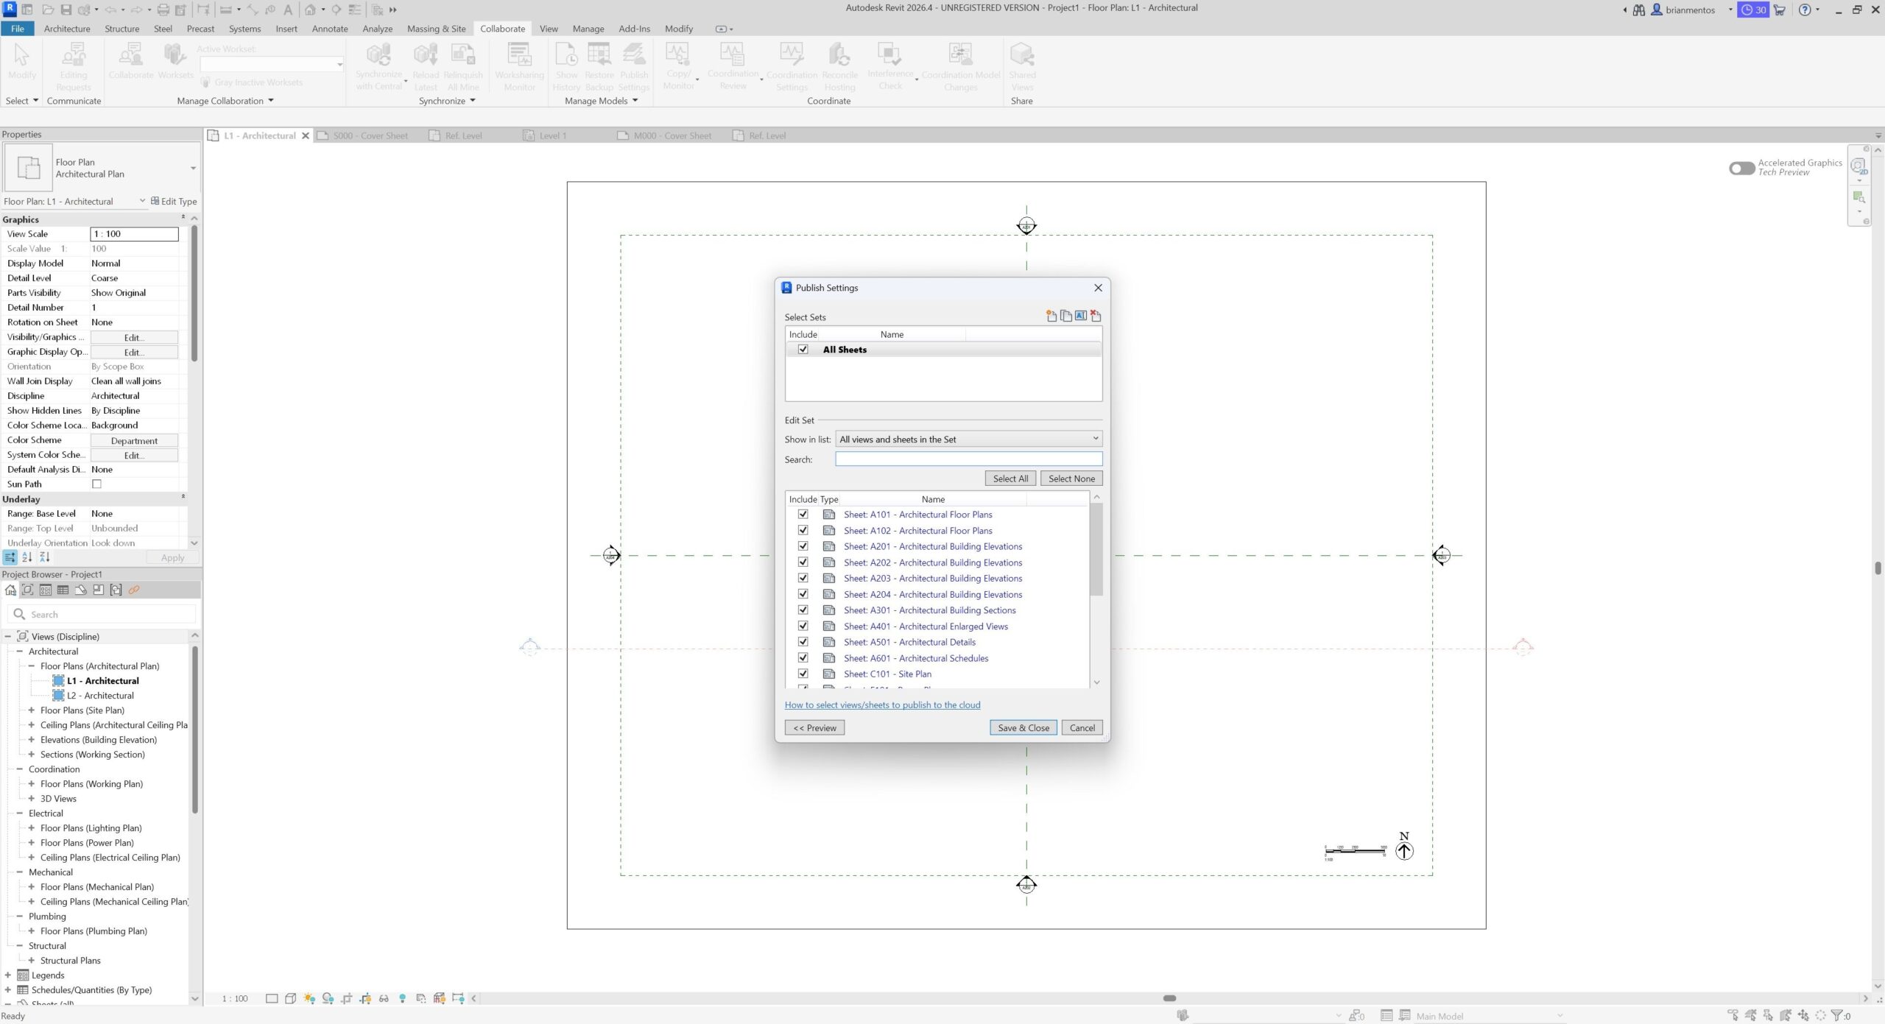Open the Autodesk App Store cart icon
Viewport: 1885px width, 1024px height.
1780,10
